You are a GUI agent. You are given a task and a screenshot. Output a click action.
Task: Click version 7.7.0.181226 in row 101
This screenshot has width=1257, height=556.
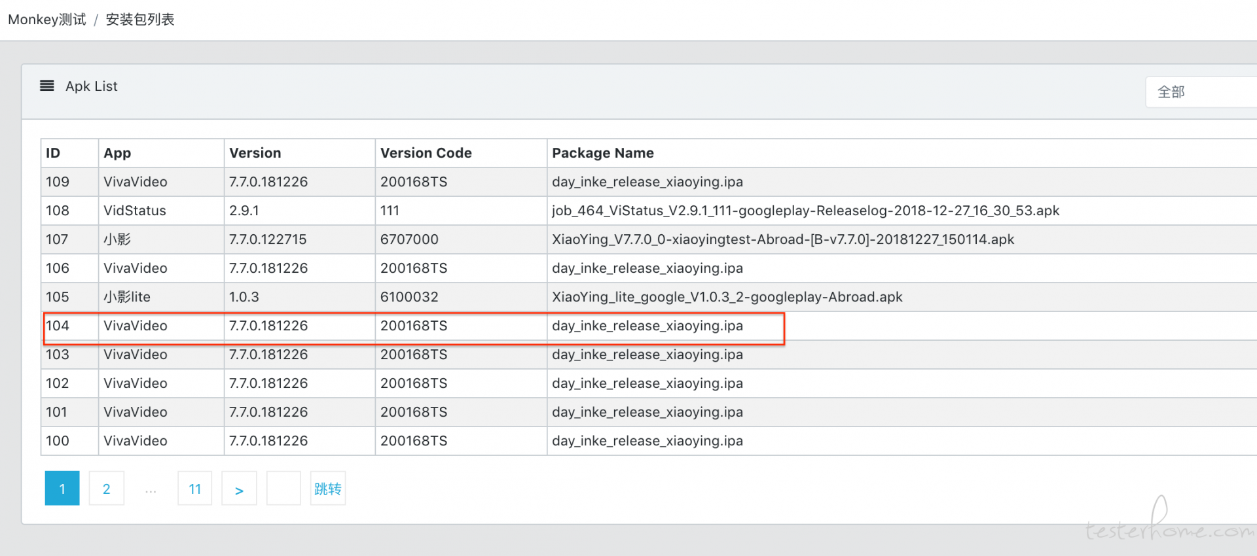[268, 412]
